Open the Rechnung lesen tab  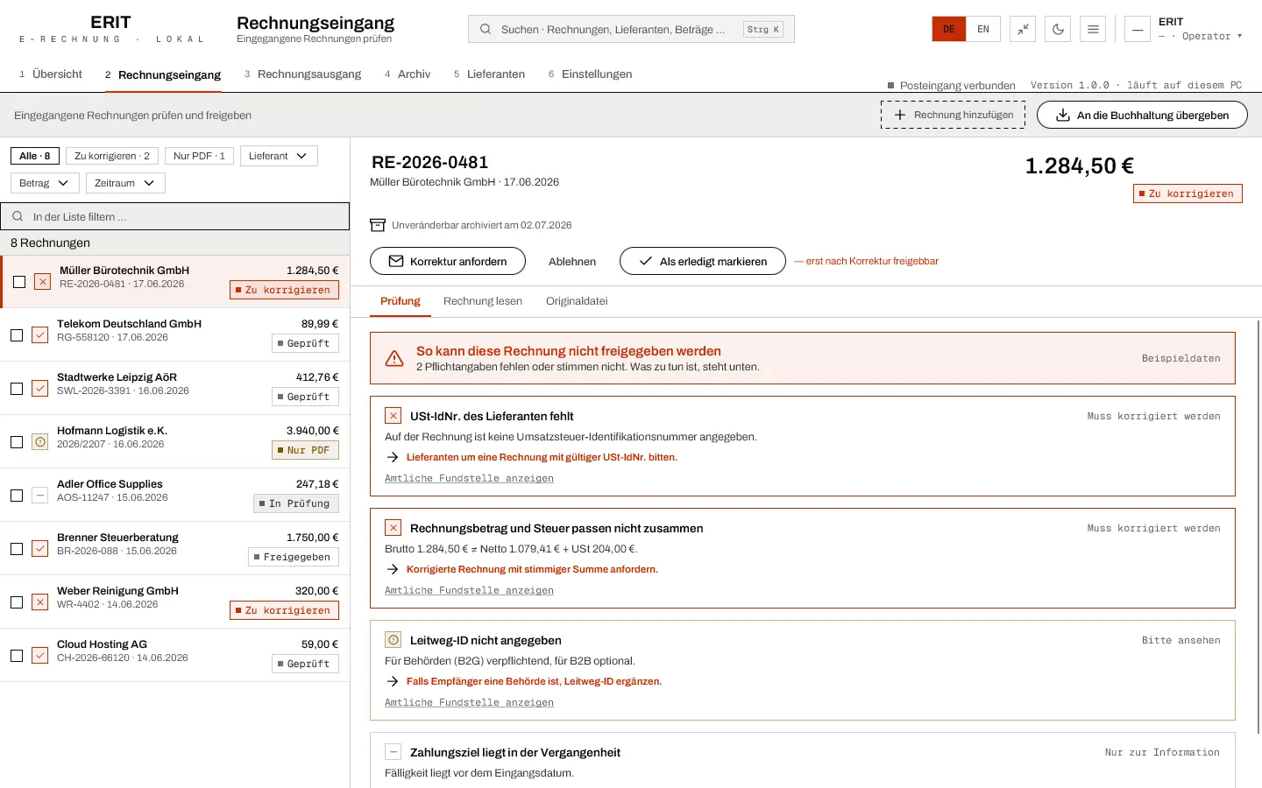pyautogui.click(x=483, y=301)
